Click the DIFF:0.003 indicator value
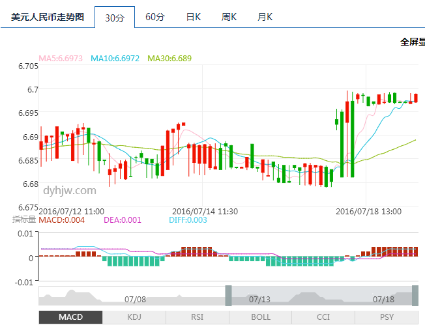This screenshot has width=425, height=327. click(x=188, y=220)
